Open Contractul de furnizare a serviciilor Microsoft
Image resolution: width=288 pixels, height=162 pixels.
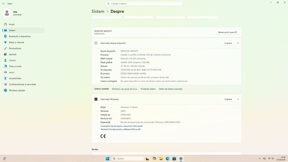(x=122, y=126)
